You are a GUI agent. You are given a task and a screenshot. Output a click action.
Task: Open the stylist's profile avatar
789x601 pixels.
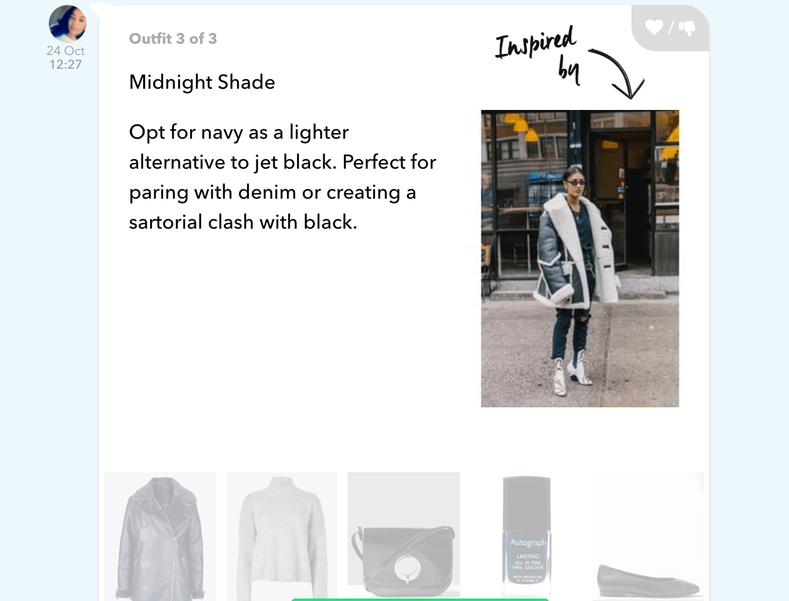click(x=68, y=24)
